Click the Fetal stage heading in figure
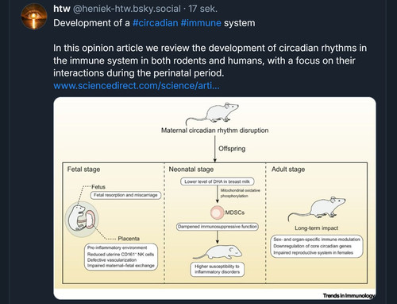Image resolution: width=397 pixels, height=304 pixels. pos(83,170)
